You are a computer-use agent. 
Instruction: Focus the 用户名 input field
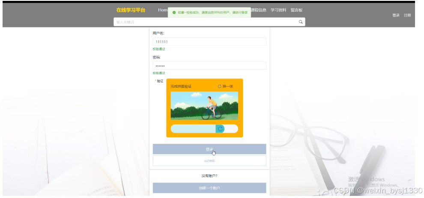209,42
